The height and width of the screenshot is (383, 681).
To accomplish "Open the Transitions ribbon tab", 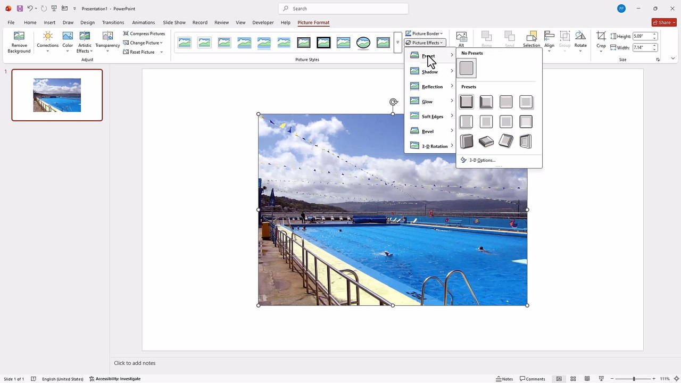I will point(113,22).
